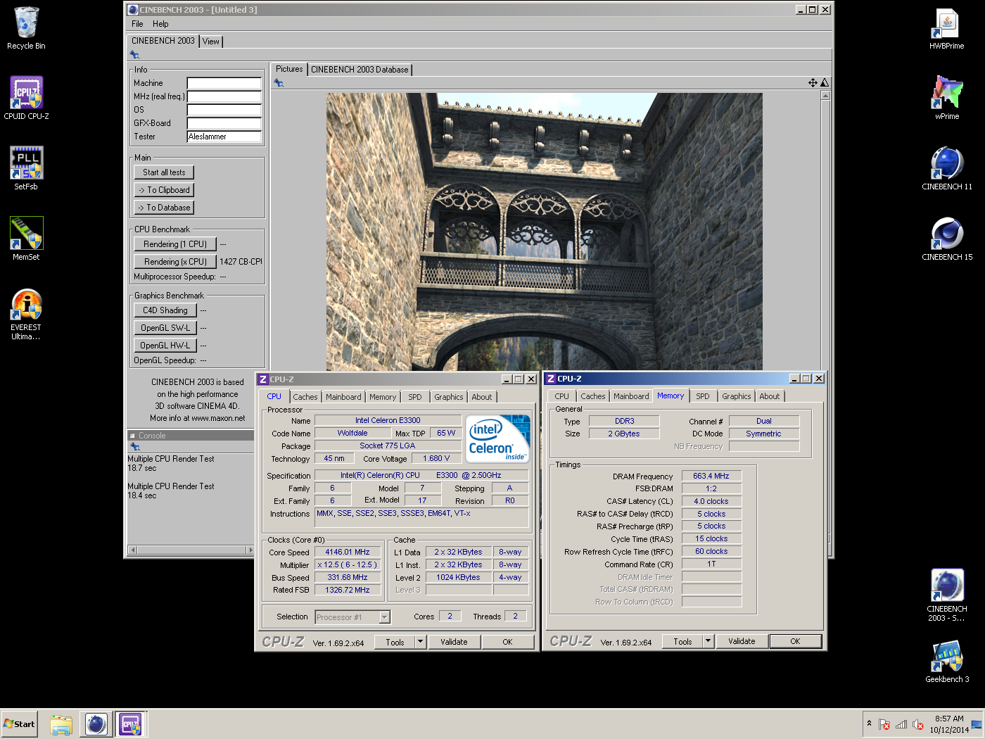Open the MemSet desktop shortcut
This screenshot has width=985, height=739.
(x=26, y=239)
